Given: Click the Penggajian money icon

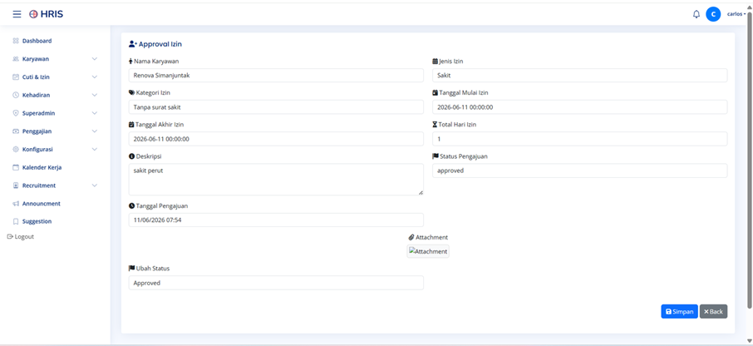Looking at the screenshot, I should click(x=15, y=131).
